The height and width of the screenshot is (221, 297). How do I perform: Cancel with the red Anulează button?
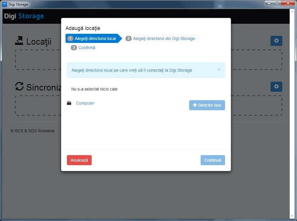[x=79, y=160]
